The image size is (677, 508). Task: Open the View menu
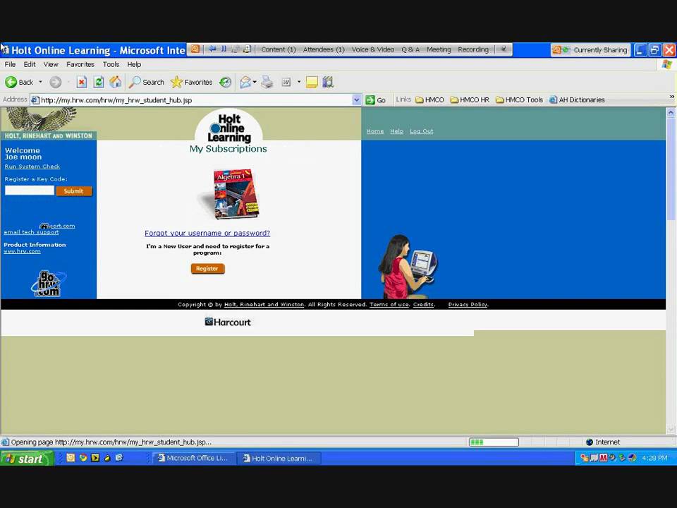(x=51, y=64)
